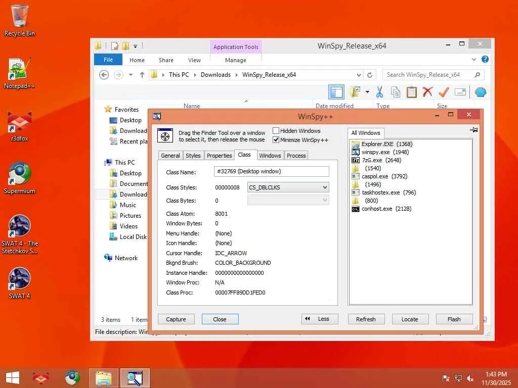Open Supermium desktop shortcut

pos(20,178)
